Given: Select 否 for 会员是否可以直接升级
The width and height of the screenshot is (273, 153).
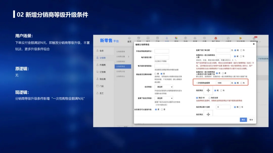Looking at the screenshot, I should [162, 109].
